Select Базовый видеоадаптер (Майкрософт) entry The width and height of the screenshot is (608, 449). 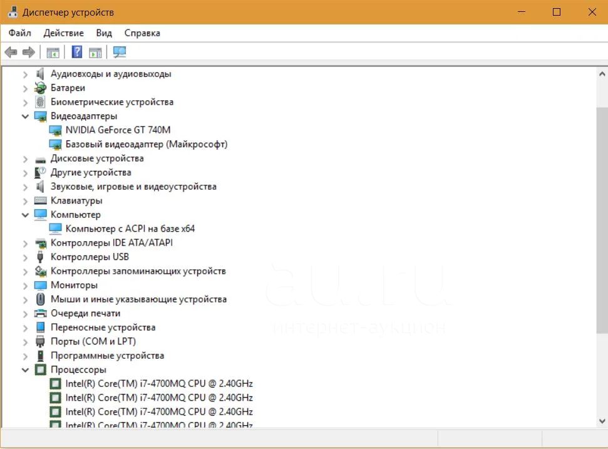(x=146, y=144)
